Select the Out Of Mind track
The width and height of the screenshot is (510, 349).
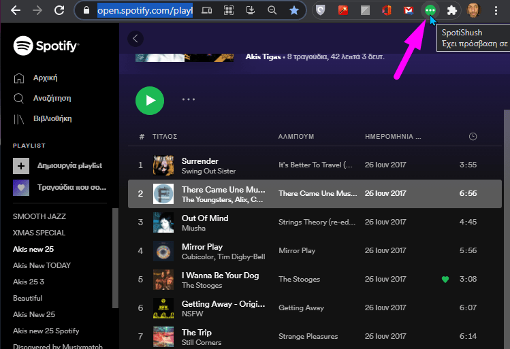205,218
